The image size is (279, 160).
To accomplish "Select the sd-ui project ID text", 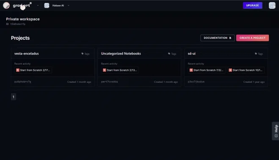I will [196, 82].
